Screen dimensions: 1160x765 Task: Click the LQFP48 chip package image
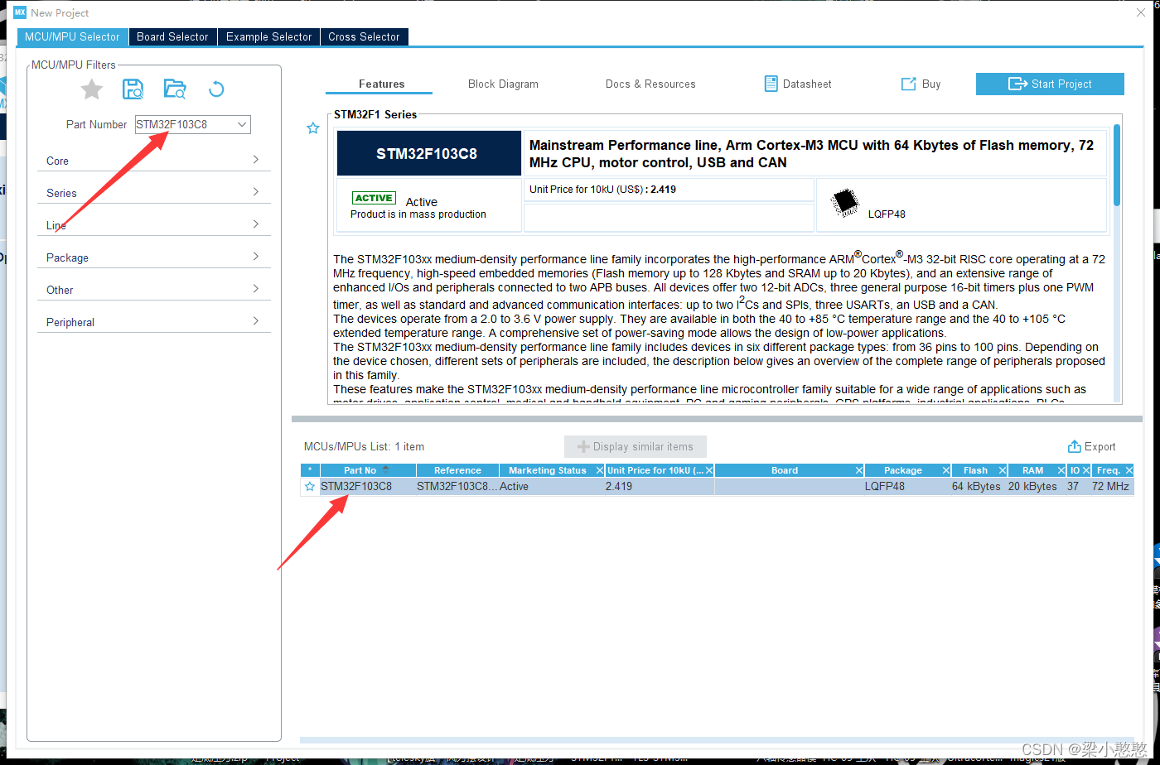(845, 203)
